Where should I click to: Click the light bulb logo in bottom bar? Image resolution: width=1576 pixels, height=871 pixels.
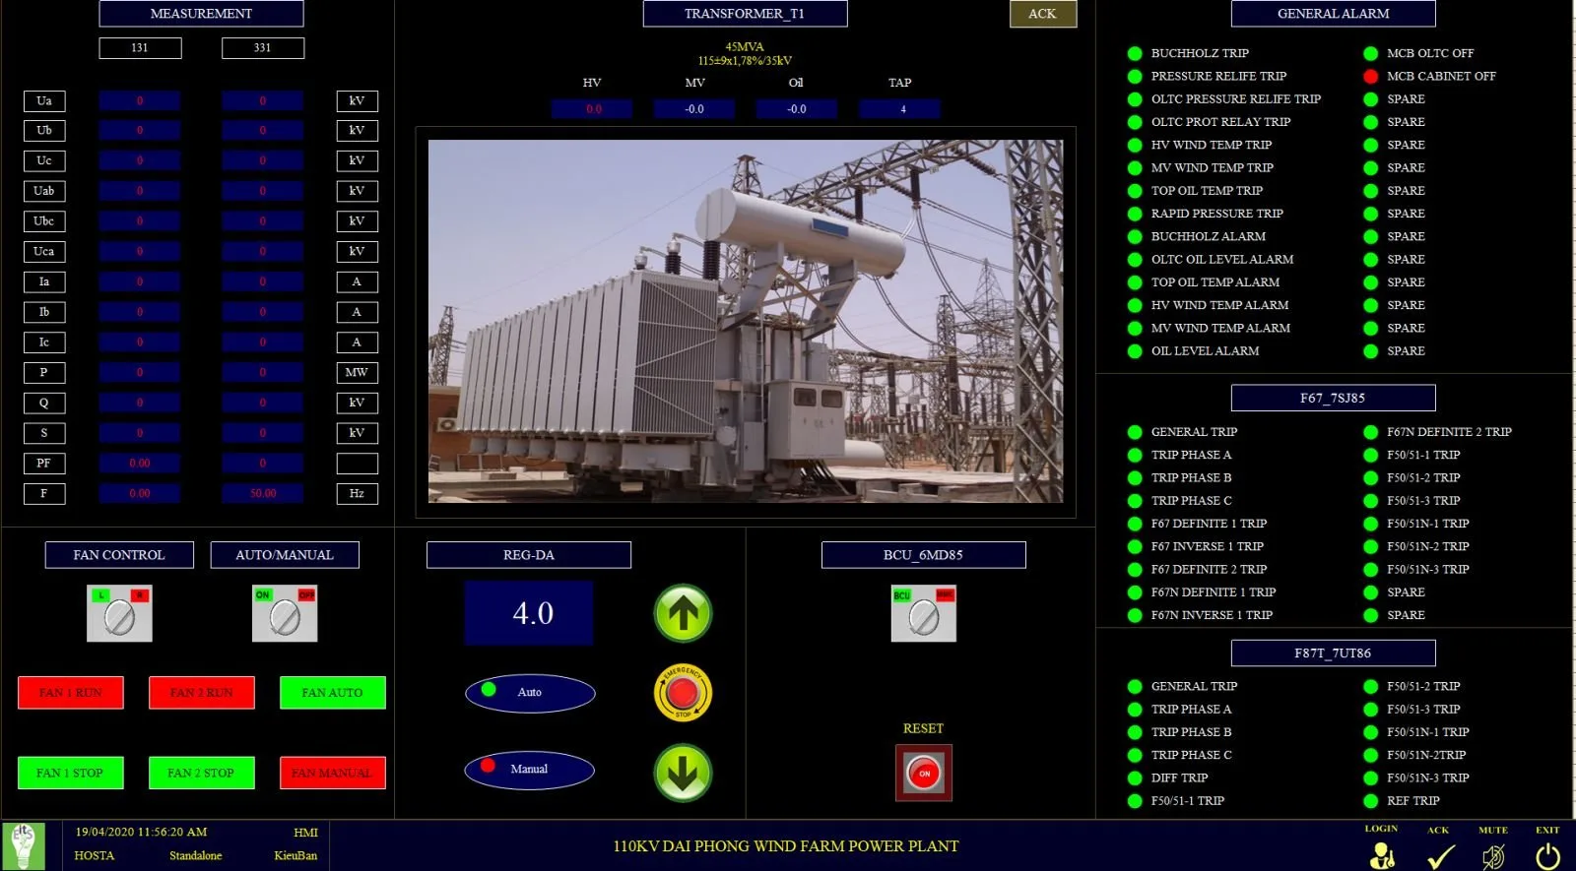(24, 845)
